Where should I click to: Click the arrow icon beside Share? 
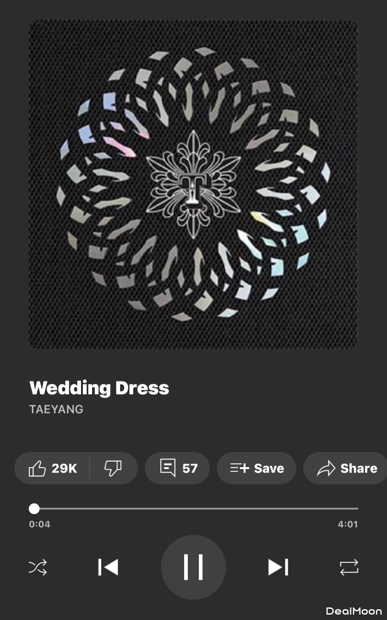326,468
